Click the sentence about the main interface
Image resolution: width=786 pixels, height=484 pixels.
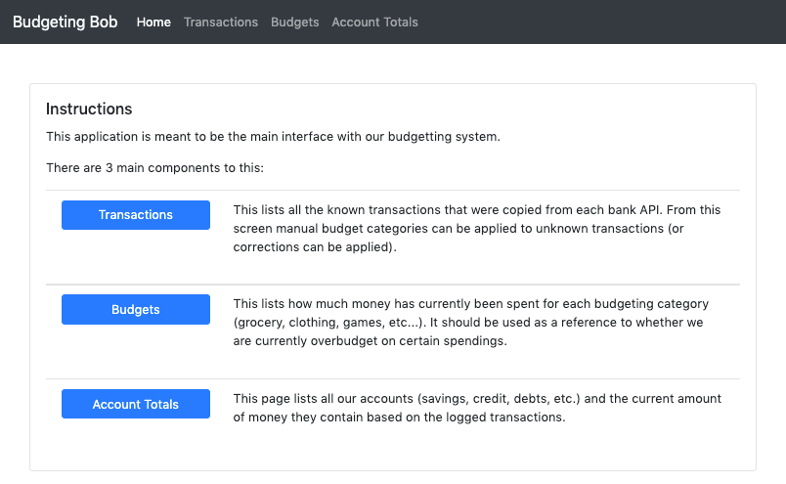tap(273, 137)
